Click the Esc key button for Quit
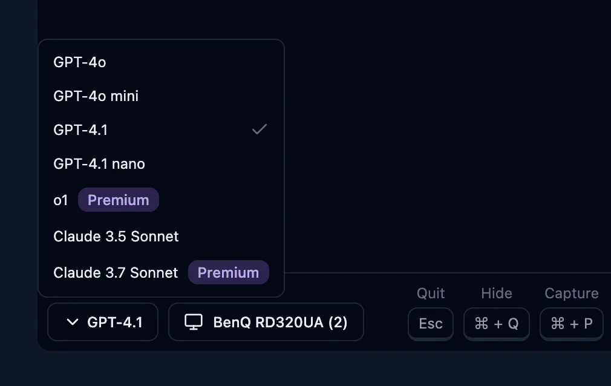 430,324
